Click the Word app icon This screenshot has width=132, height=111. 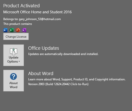click(x=5, y=30)
